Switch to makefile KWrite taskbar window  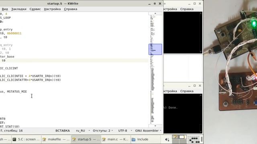coord(56,139)
